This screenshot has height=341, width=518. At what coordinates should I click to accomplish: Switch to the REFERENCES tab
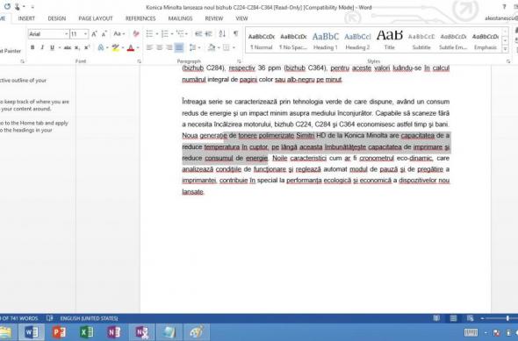coord(140,18)
